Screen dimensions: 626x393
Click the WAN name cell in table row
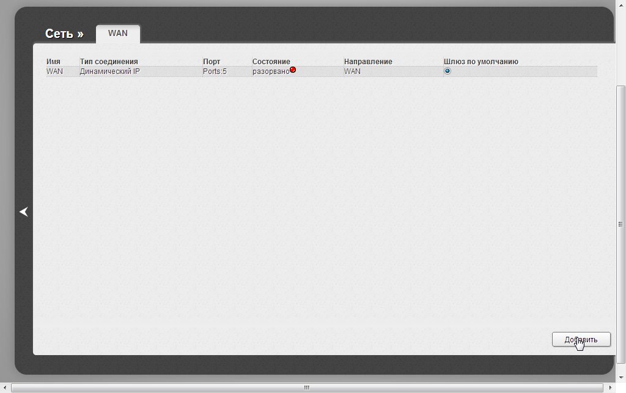(x=54, y=72)
